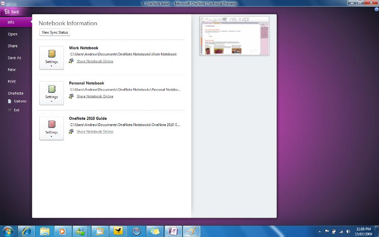Viewport: 379px width, 237px height.
Task: Click Share Notebook Online under OneNote 2010 Guide
Action: tap(95, 132)
